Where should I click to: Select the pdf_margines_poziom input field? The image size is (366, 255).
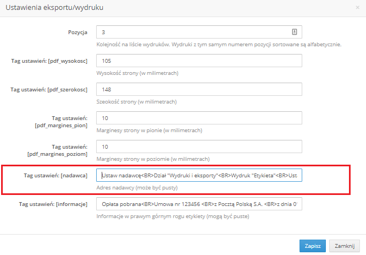tap(199, 147)
